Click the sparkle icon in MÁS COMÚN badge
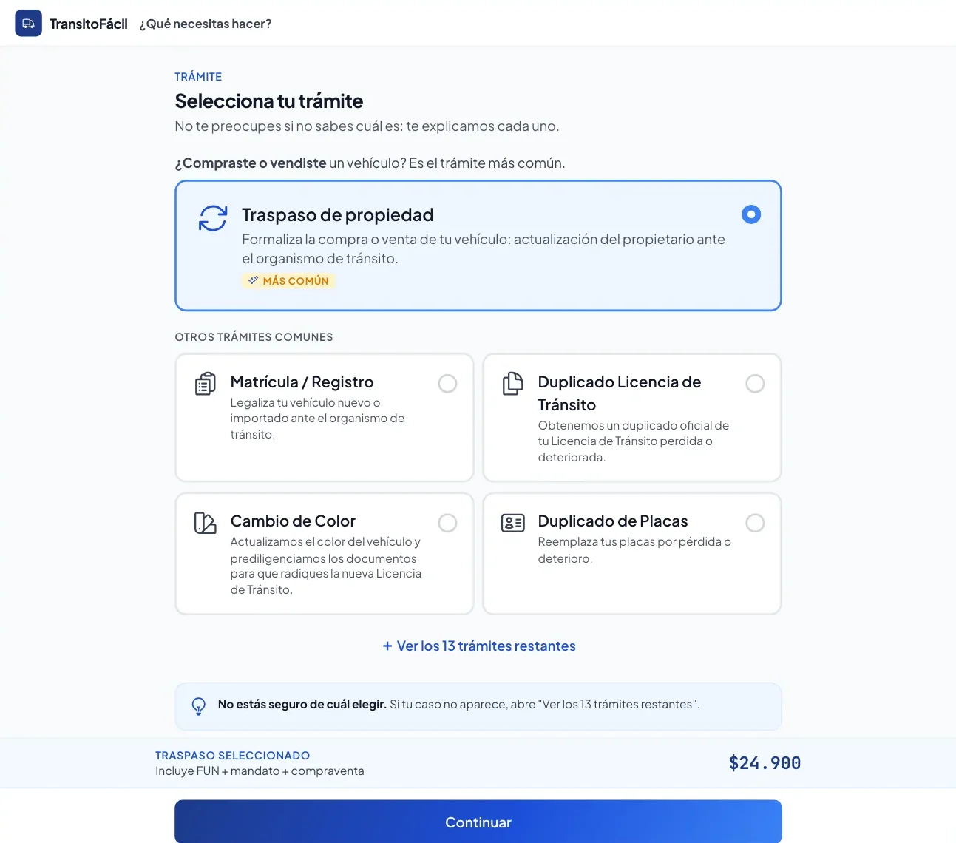Image resolution: width=956 pixels, height=843 pixels. 253,280
